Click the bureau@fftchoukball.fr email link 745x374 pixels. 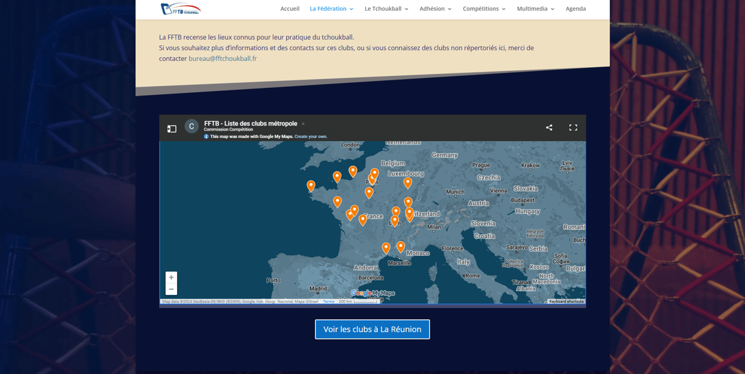pos(223,58)
